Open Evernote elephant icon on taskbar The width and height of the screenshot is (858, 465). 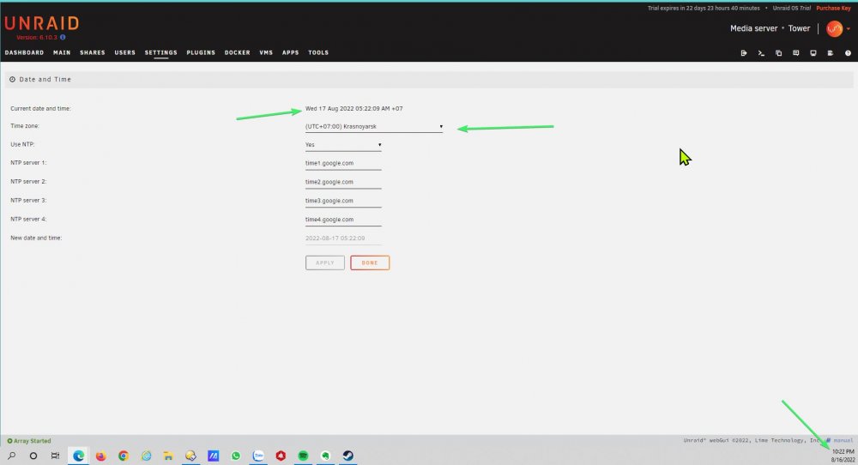[x=325, y=456]
